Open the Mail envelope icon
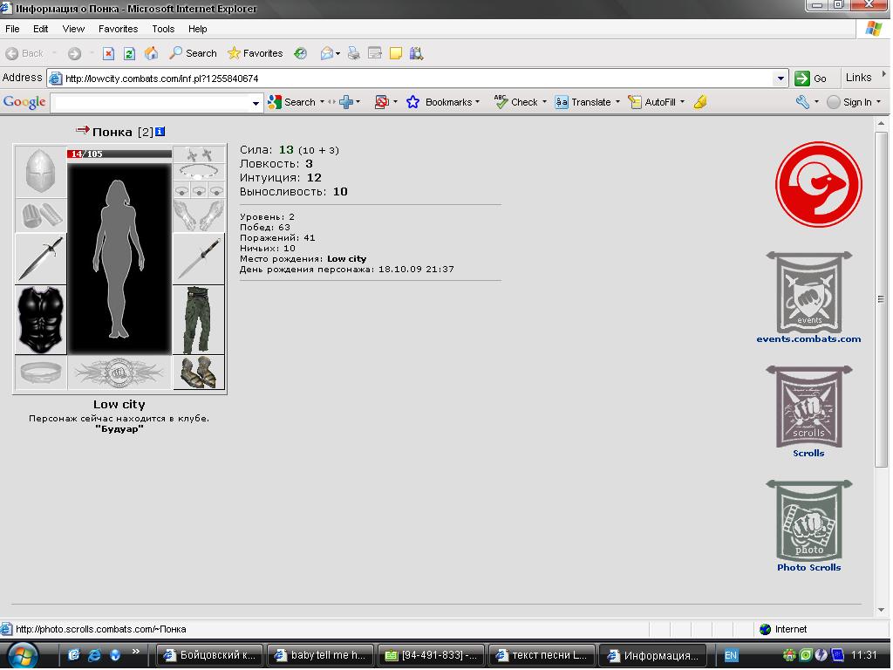Image resolution: width=893 pixels, height=670 pixels. tap(327, 53)
